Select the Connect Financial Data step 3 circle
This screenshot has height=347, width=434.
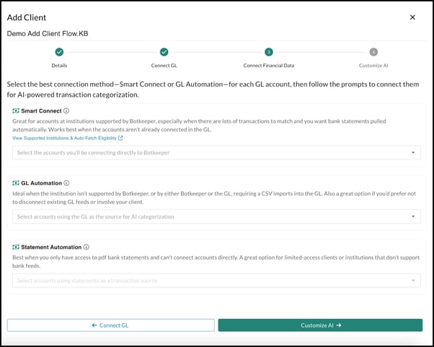tap(268, 52)
